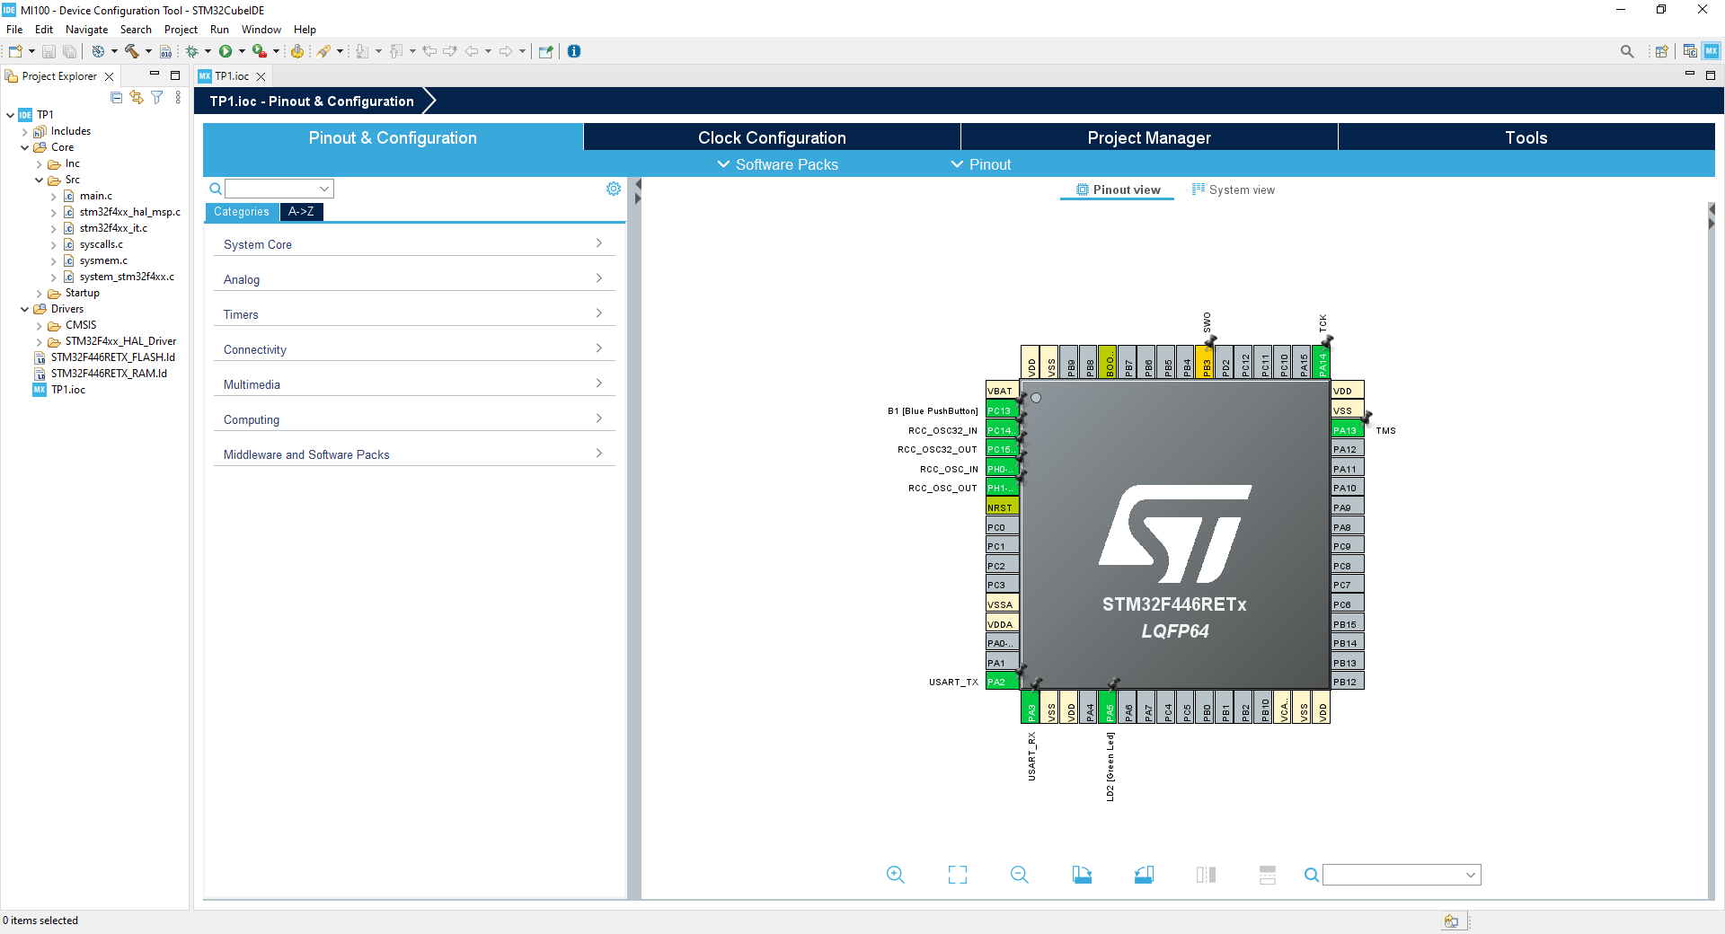Switch to the A->Z list toggle
The width and height of the screenshot is (1725, 934).
click(x=301, y=212)
